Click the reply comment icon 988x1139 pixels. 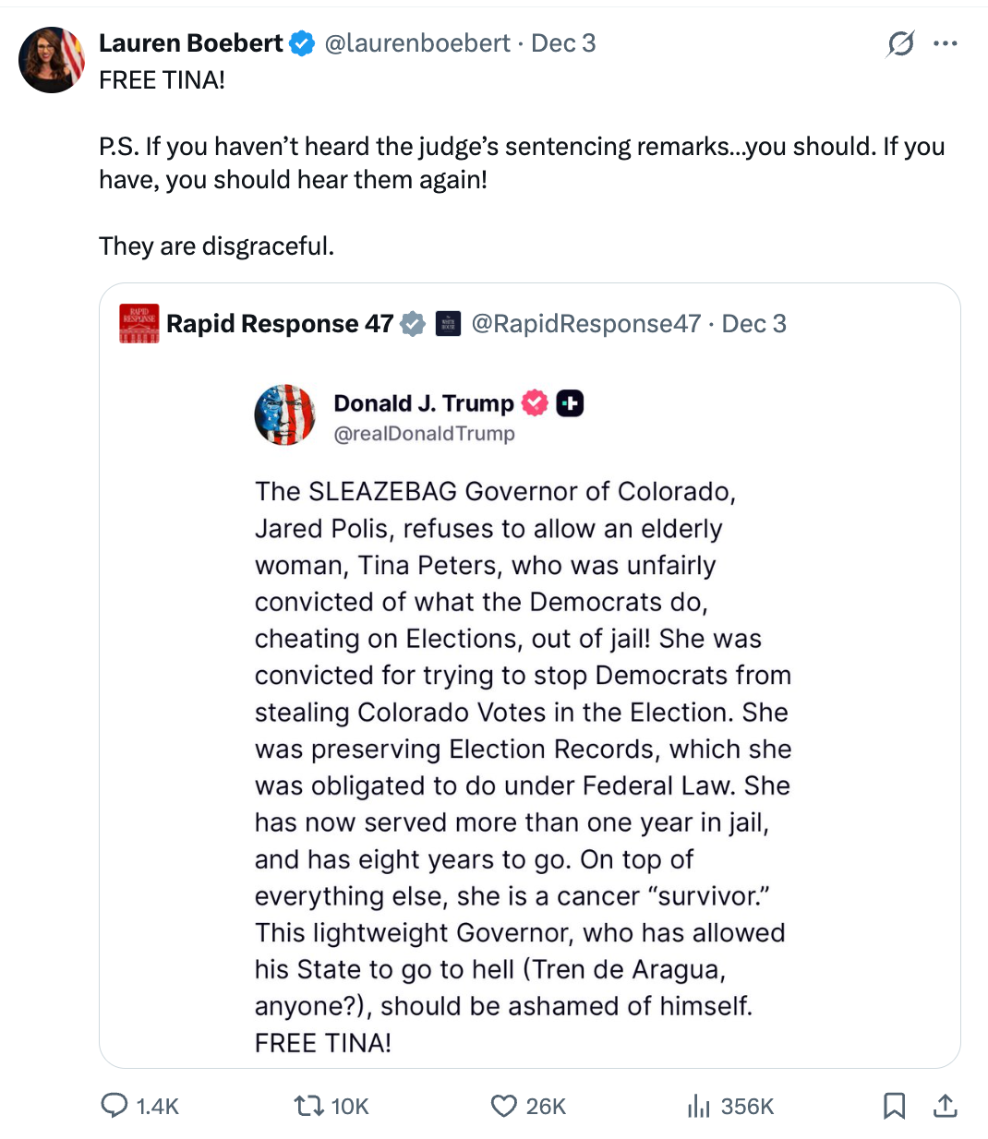pos(114,1106)
